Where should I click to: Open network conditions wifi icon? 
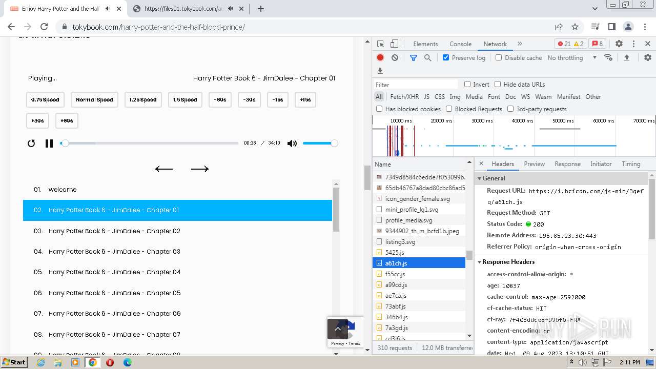click(608, 57)
